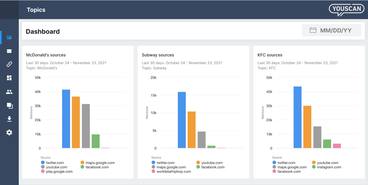Open the card-list view sidebar icon

click(x=9, y=51)
